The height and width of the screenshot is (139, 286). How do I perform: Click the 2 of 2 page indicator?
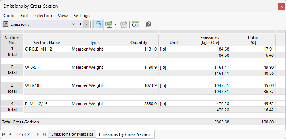[24, 134]
